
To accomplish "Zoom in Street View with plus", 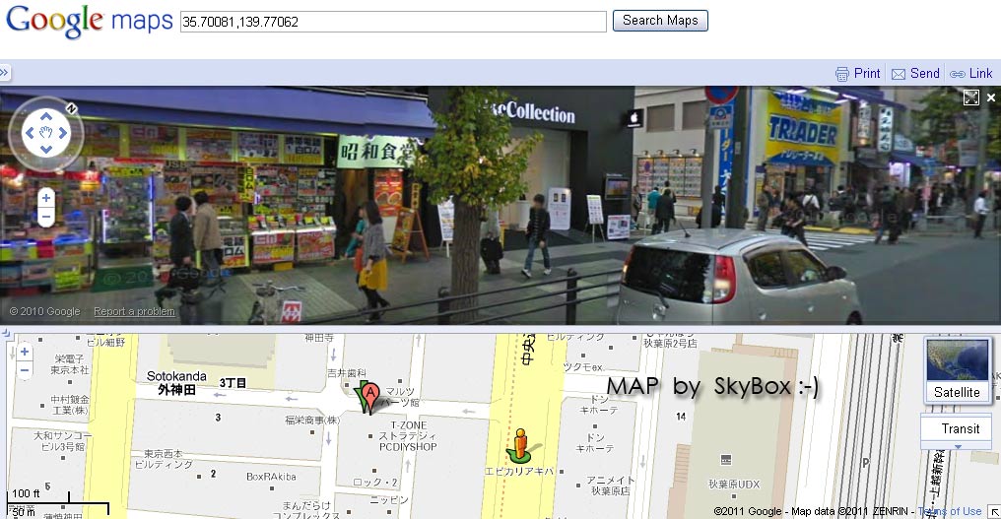I will pyautogui.click(x=46, y=198).
